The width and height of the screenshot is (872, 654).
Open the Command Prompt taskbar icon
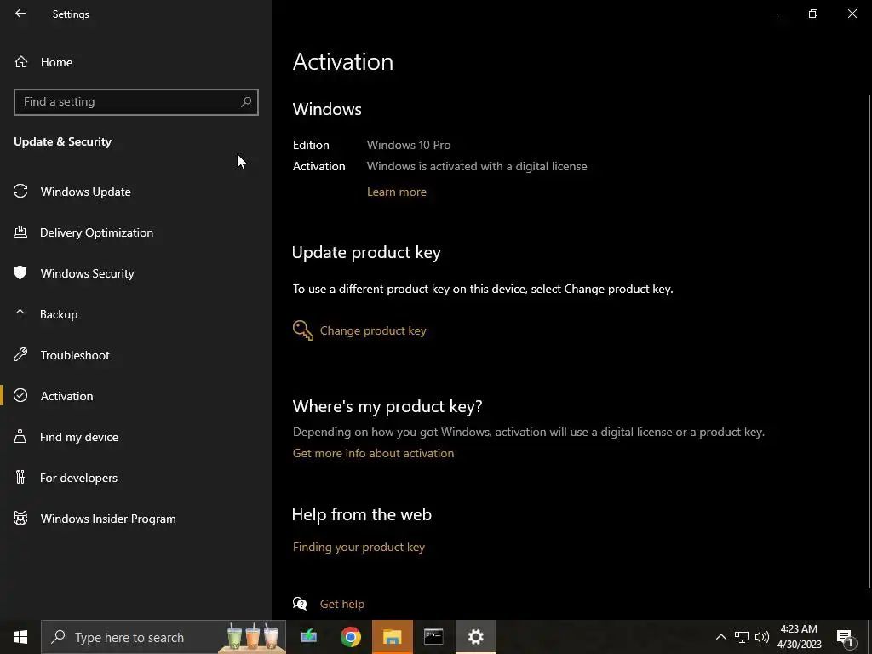[x=433, y=637]
